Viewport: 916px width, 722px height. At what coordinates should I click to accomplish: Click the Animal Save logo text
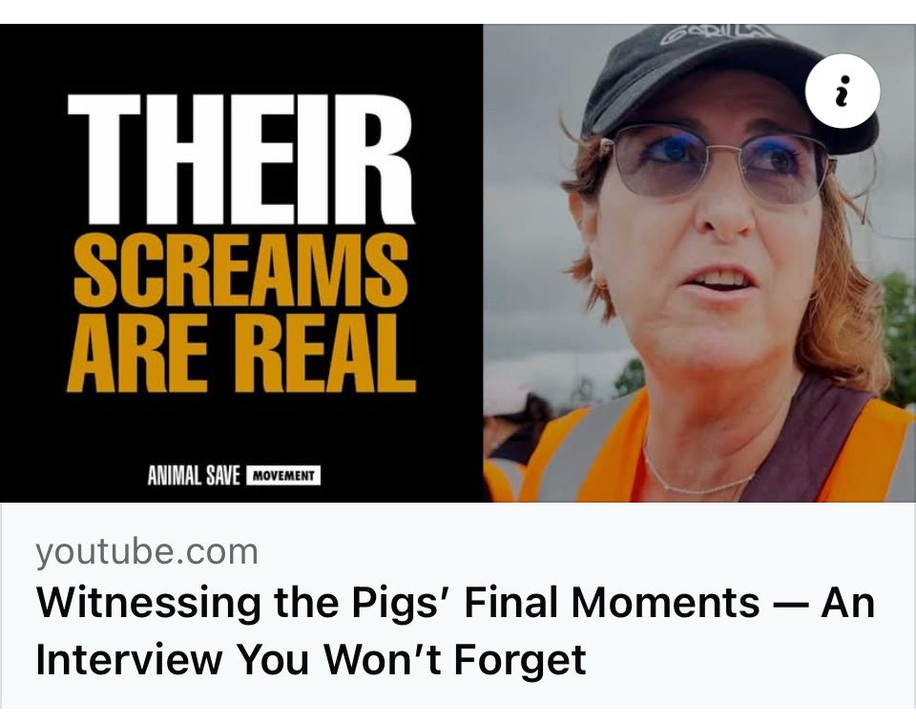coord(194,476)
